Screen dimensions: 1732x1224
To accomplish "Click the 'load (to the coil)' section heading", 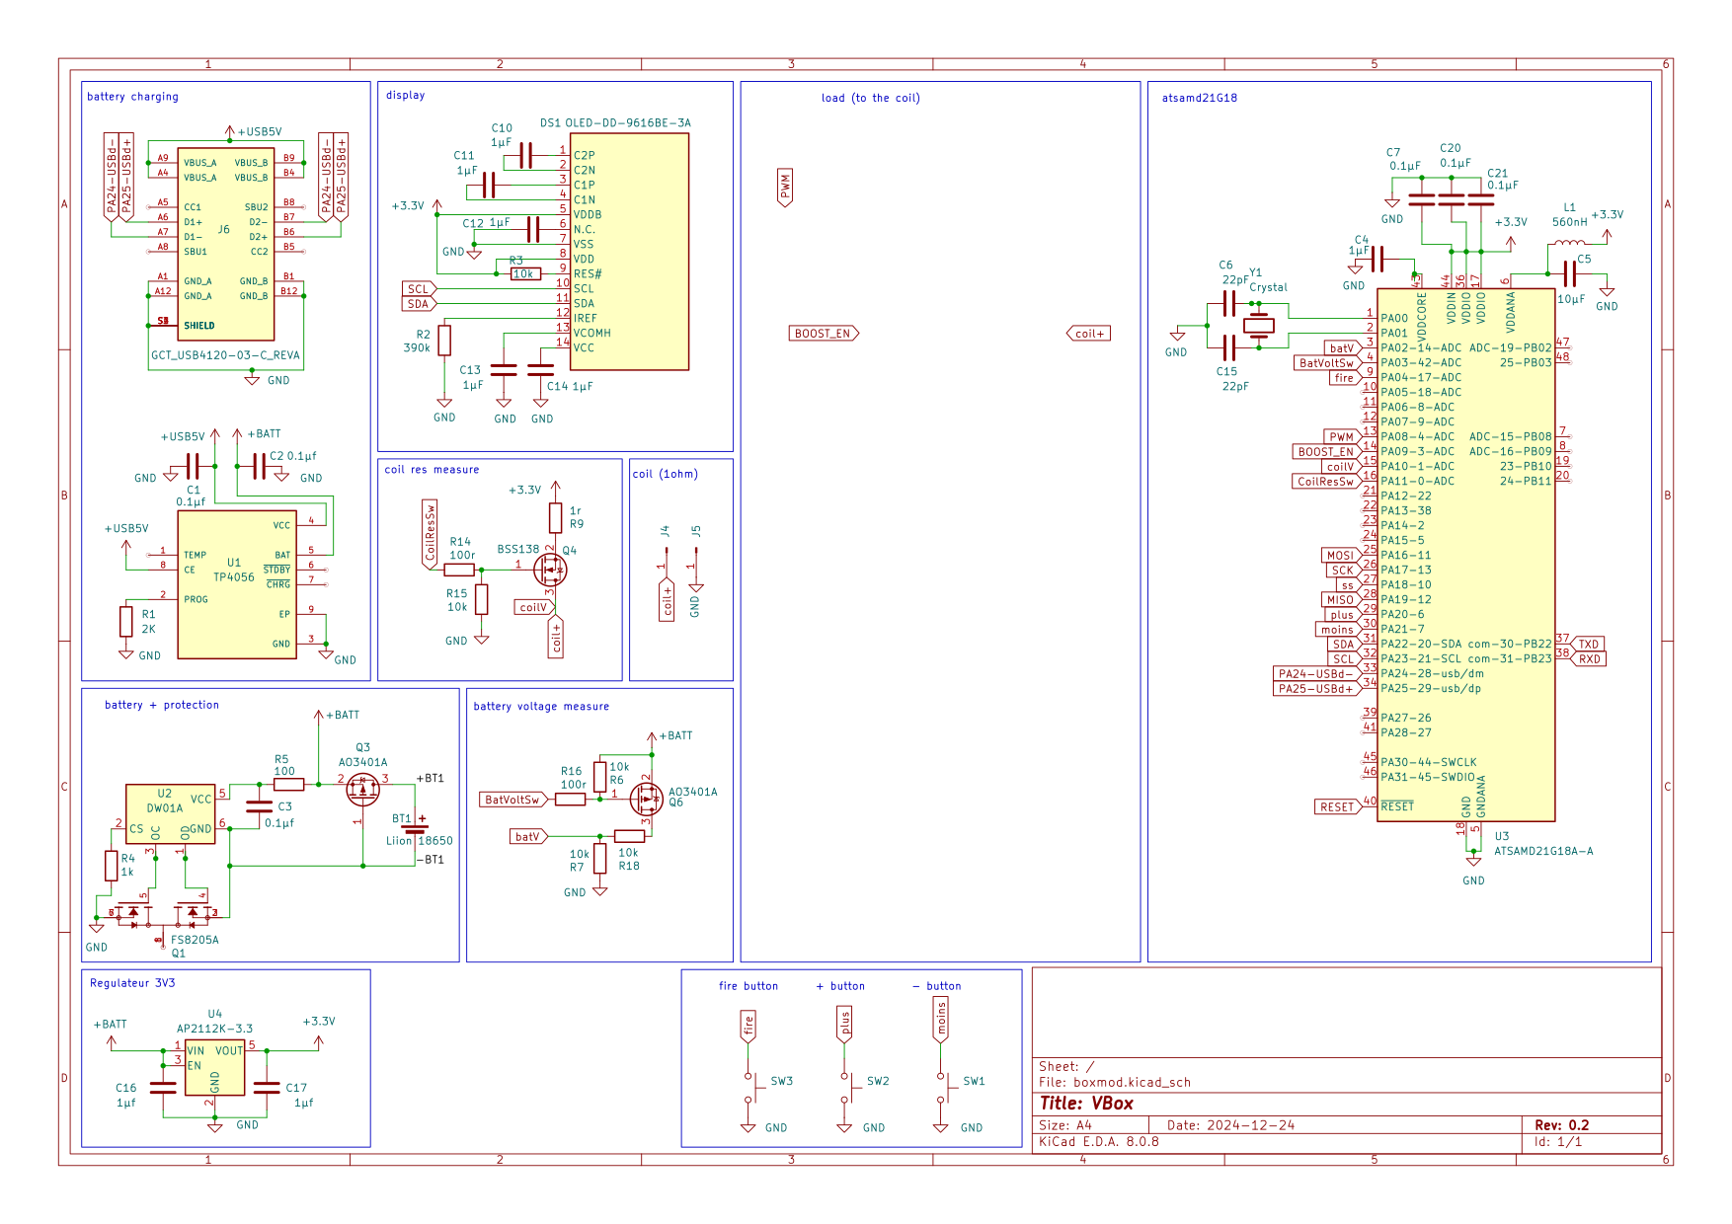I will click(871, 98).
